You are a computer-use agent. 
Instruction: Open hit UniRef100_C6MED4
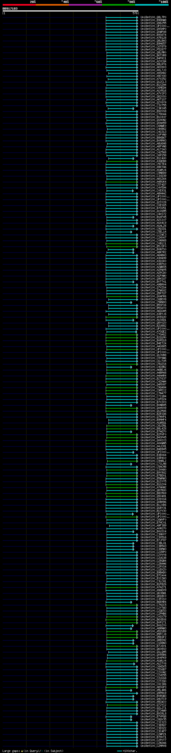[x=153, y=88]
